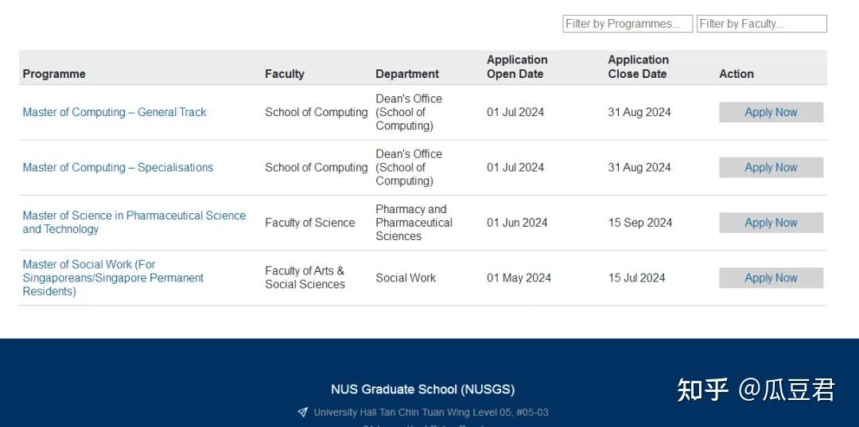Open Master of Computing – General Track link
Image resolution: width=859 pixels, height=427 pixels.
[x=115, y=112]
